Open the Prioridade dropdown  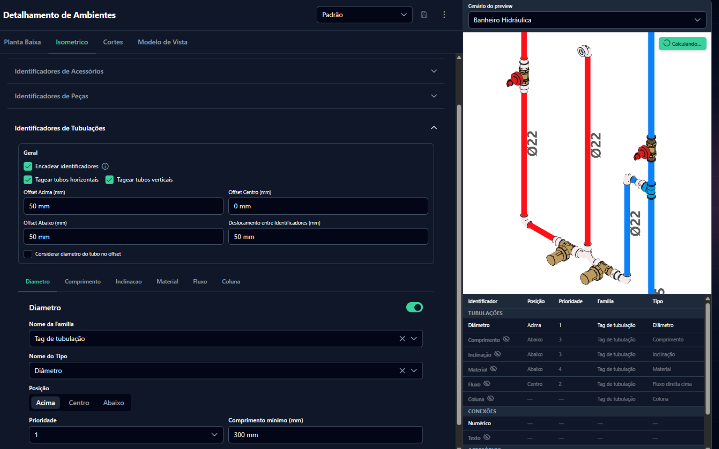point(126,435)
